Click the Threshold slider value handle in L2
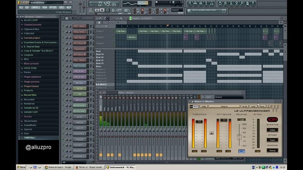Viewport: 303px width, 170px height. coord(199,122)
